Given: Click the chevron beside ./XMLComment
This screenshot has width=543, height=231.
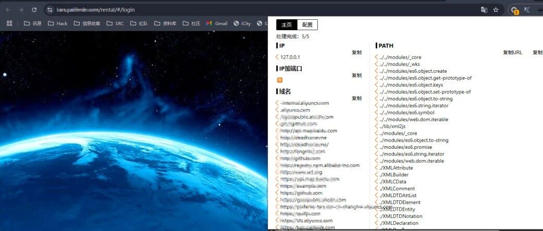Looking at the screenshot, I should tap(376, 188).
